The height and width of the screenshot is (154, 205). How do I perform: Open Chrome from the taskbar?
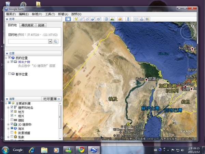81,150
